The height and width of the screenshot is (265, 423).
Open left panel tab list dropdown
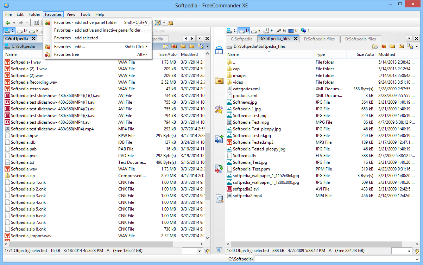[200, 39]
